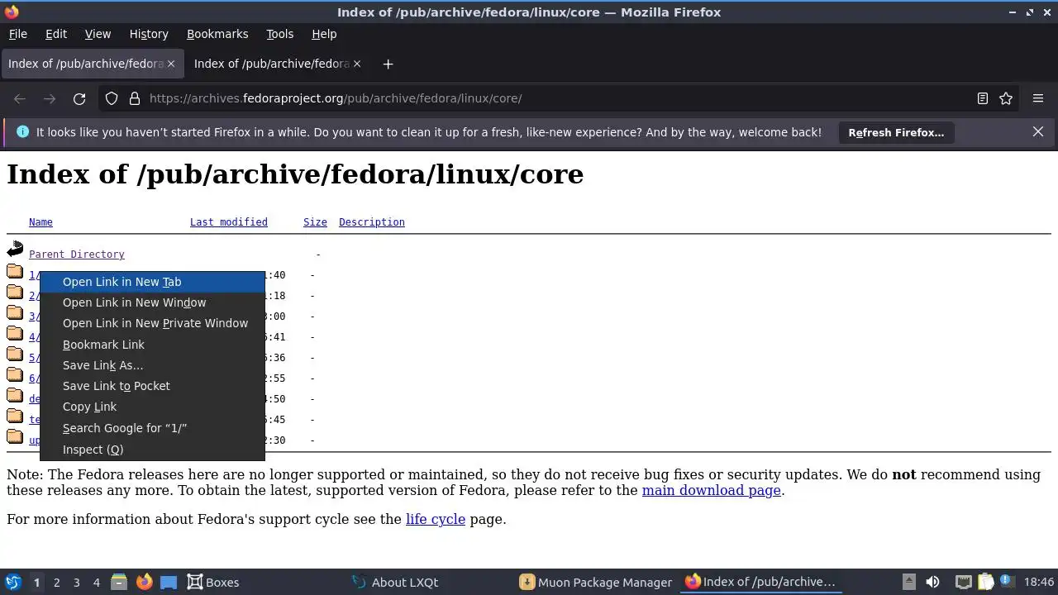Open the clipboard tray icon
Image resolution: width=1058 pixels, height=595 pixels.
click(986, 582)
